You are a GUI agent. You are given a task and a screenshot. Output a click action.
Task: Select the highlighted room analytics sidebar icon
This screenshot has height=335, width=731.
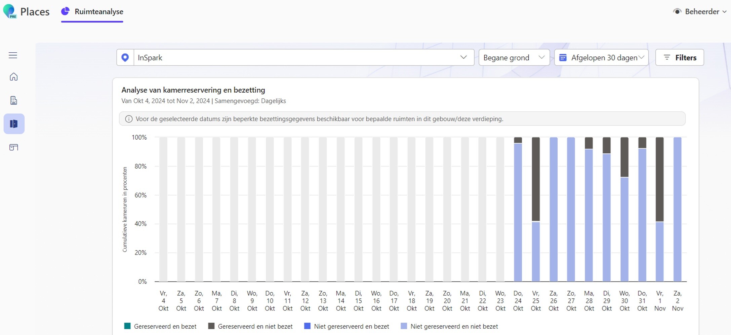coord(14,124)
